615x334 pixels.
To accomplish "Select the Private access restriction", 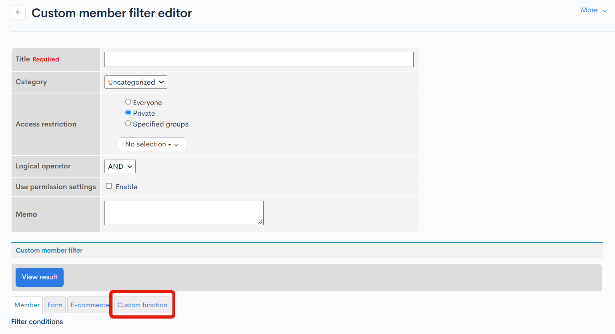I will click(x=128, y=113).
